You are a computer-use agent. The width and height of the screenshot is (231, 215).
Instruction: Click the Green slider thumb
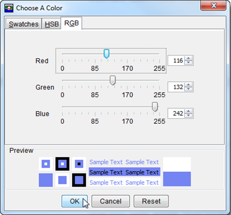pos(113,80)
